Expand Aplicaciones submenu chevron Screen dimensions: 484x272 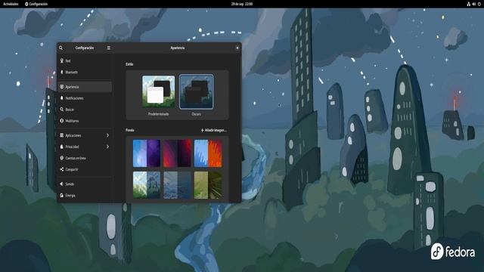[107, 135]
